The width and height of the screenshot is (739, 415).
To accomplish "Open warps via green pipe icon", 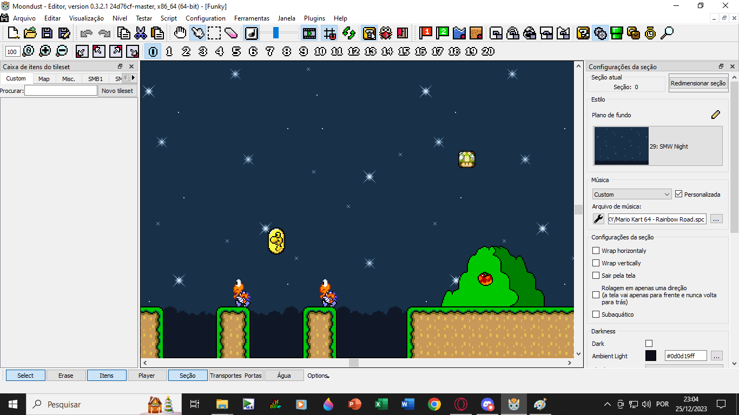I will point(616,33).
